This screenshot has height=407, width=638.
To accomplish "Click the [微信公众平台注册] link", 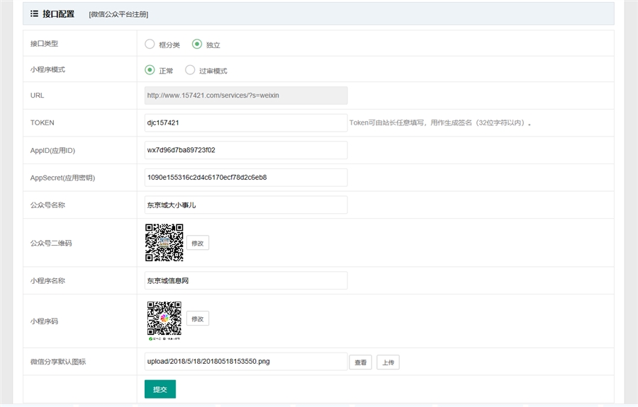I will pyautogui.click(x=118, y=14).
